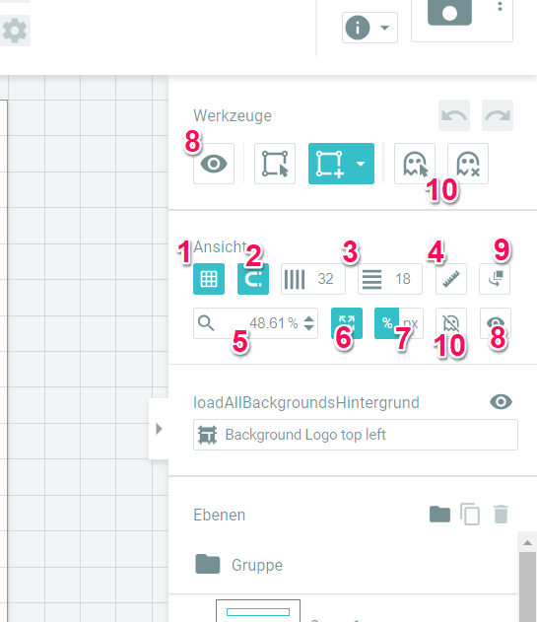The width and height of the screenshot is (537, 622).
Task: Toggle fit-to-screen zoom button
Action: [x=347, y=323]
